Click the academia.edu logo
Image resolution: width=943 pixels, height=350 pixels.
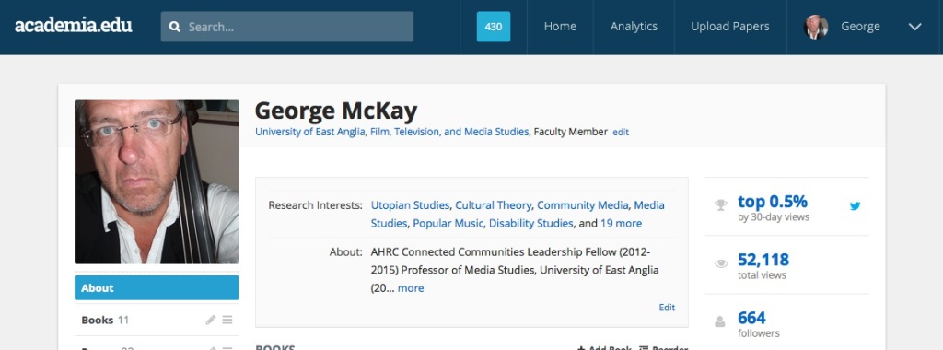[74, 26]
